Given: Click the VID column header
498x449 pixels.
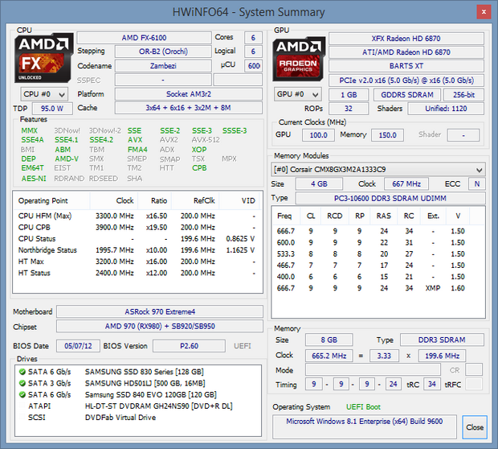Looking at the screenshot, I should pyautogui.click(x=239, y=201).
